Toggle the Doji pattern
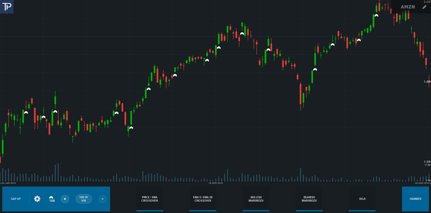Viewport: 431px width, 213px height. pyautogui.click(x=362, y=199)
